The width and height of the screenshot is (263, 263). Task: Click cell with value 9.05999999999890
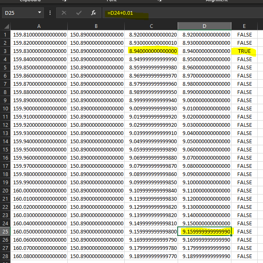[x=151, y=150]
